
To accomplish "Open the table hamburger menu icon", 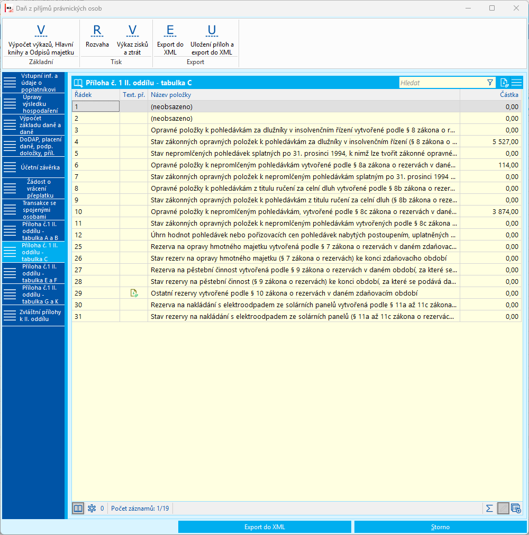I will coord(516,83).
